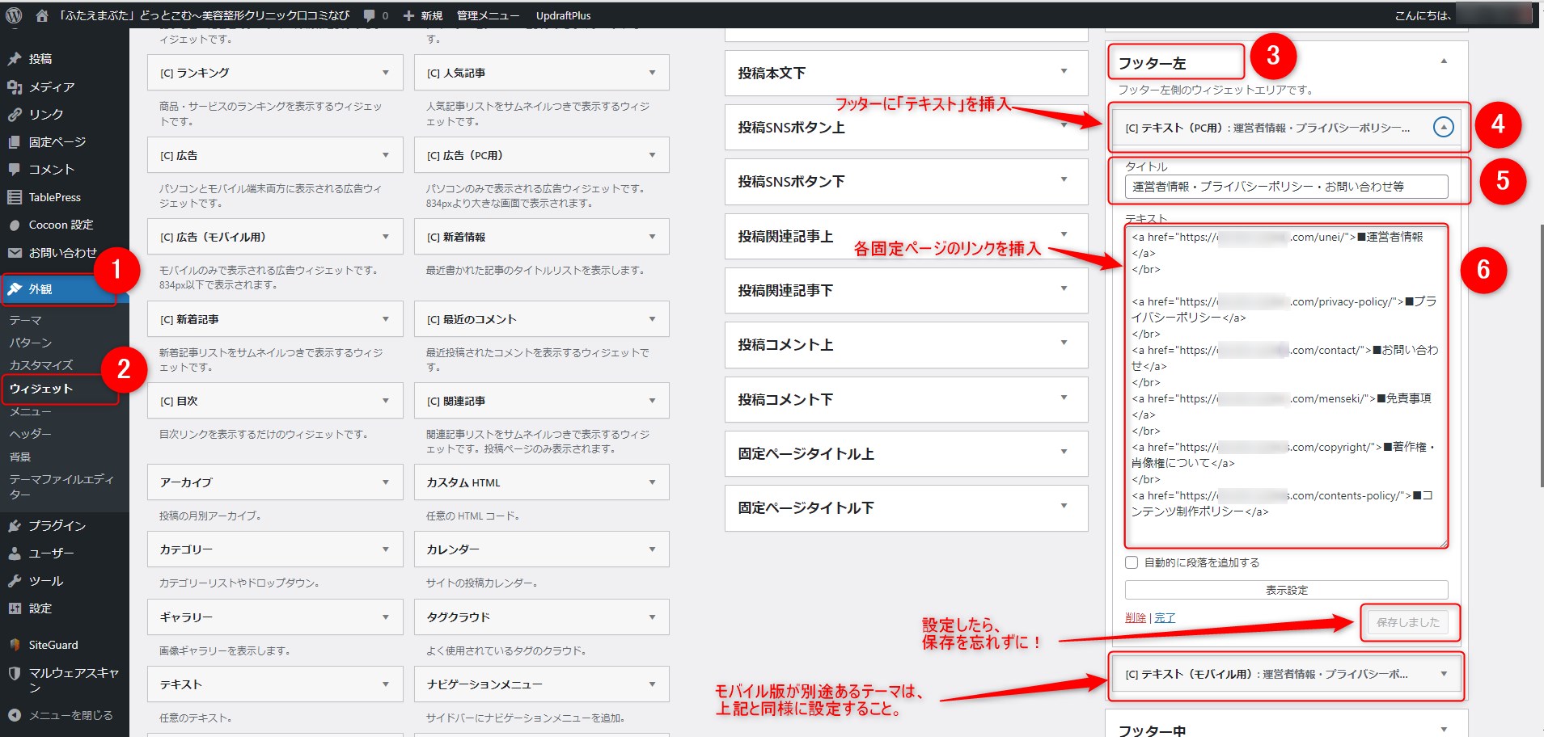Viewport: 1544px width, 745px height.
Task: Click the SiteGuard shield icon
Action: click(15, 645)
